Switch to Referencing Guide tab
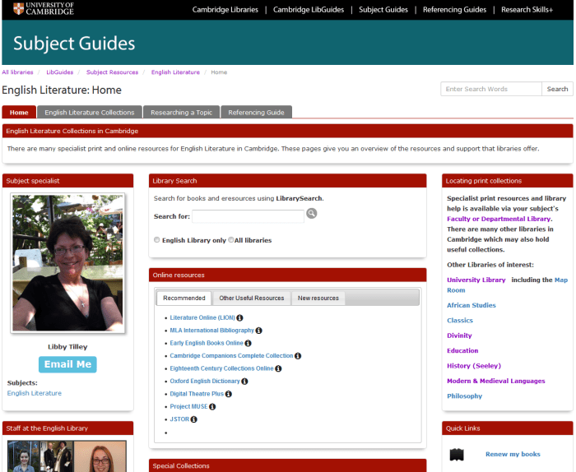Image resolution: width=576 pixels, height=472 pixels. 257,112
